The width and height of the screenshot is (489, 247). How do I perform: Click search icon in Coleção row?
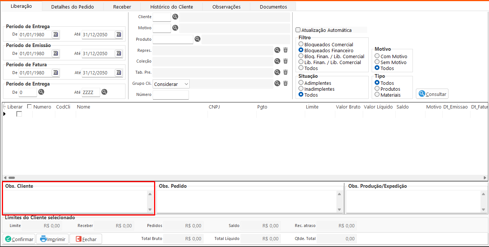(x=277, y=61)
